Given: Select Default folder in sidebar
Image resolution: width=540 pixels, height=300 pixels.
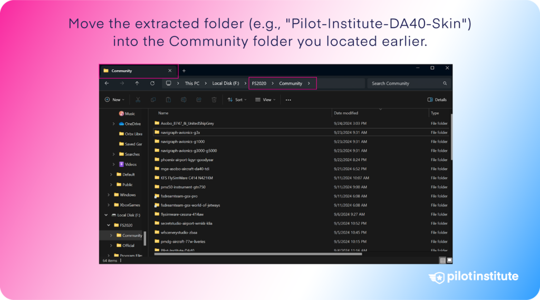Looking at the screenshot, I should (126, 175).
